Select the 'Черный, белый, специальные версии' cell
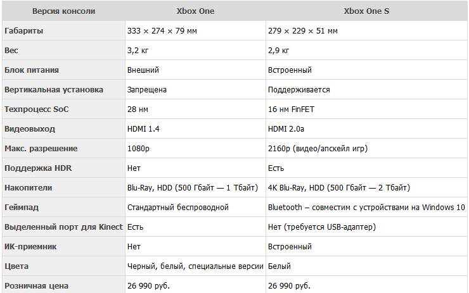 [195, 266]
